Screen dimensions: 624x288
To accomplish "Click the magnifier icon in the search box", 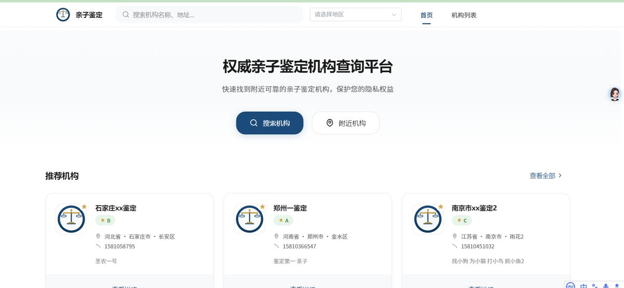I will (126, 15).
